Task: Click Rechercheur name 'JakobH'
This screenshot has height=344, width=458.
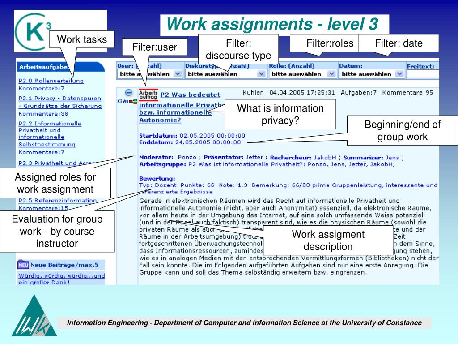Action: point(325,157)
